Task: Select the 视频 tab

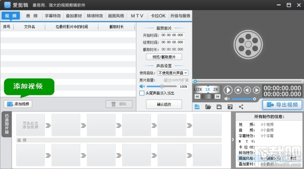Action: click(x=11, y=16)
